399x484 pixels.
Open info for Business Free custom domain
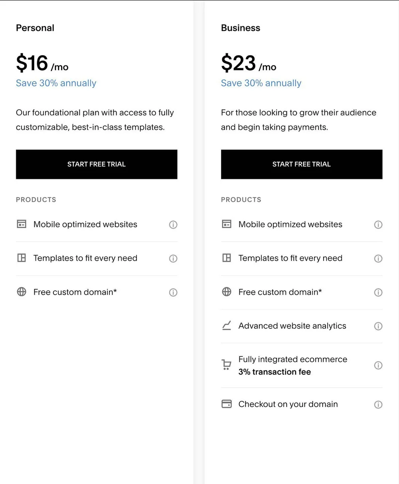click(x=378, y=293)
